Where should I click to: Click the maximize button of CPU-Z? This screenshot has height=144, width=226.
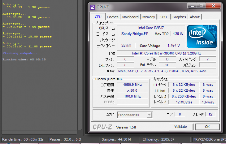(x=201, y=6)
